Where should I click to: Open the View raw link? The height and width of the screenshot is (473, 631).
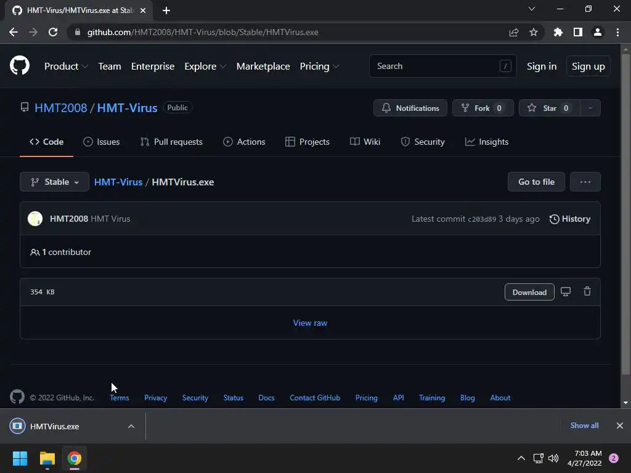(x=311, y=323)
